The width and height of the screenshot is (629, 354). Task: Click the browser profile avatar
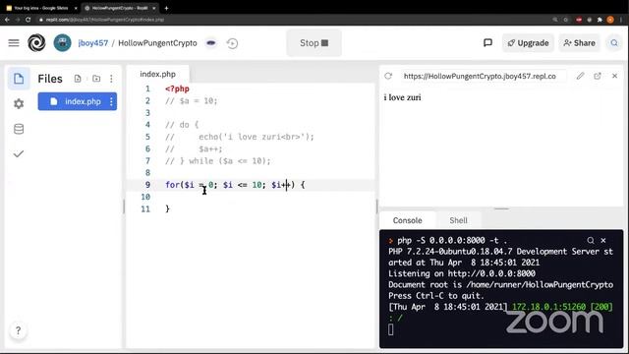(610, 20)
